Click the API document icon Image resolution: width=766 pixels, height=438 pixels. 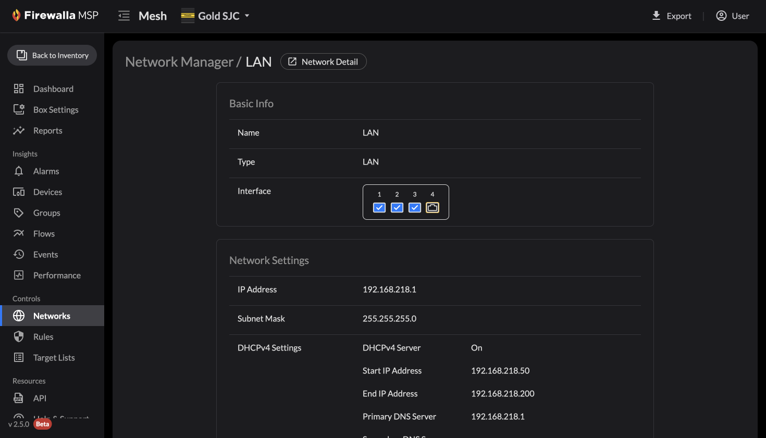pos(19,398)
